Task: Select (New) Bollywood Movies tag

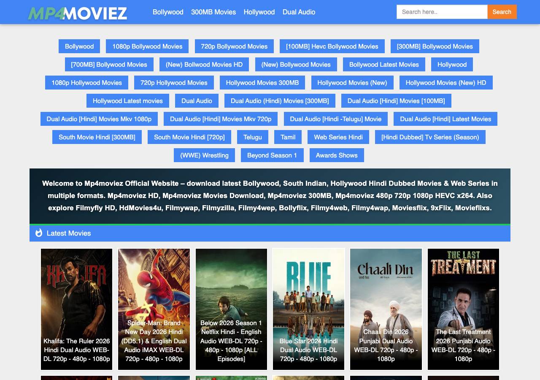Action: tap(296, 65)
